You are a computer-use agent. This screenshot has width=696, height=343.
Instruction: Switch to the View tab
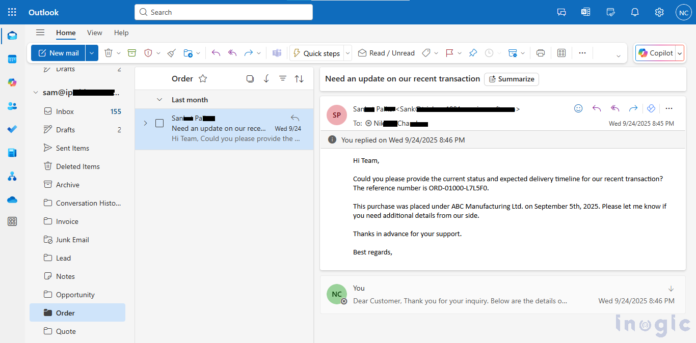pos(94,33)
